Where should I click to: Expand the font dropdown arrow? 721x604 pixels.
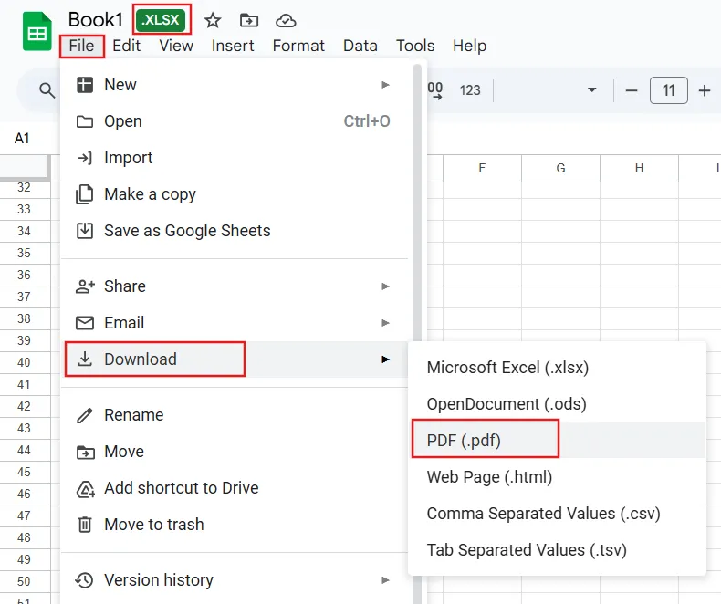(592, 90)
